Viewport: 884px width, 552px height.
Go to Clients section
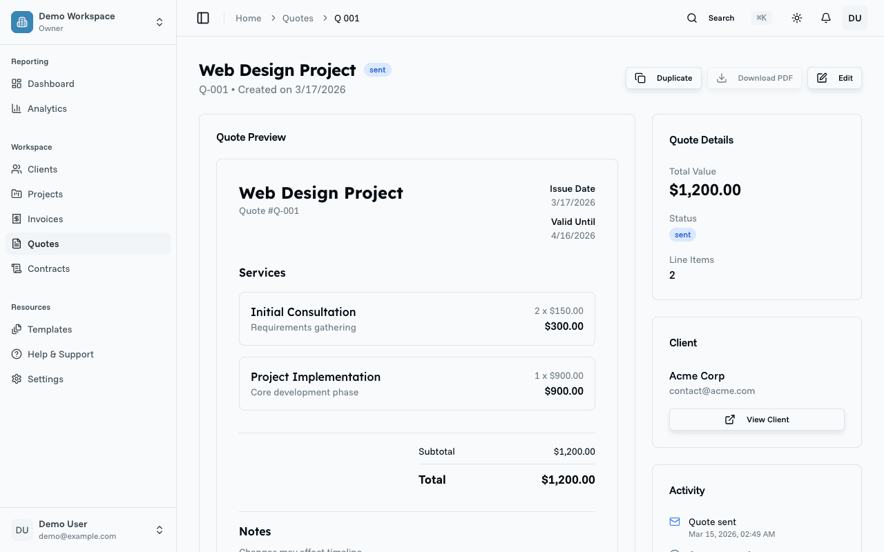pyautogui.click(x=88, y=169)
